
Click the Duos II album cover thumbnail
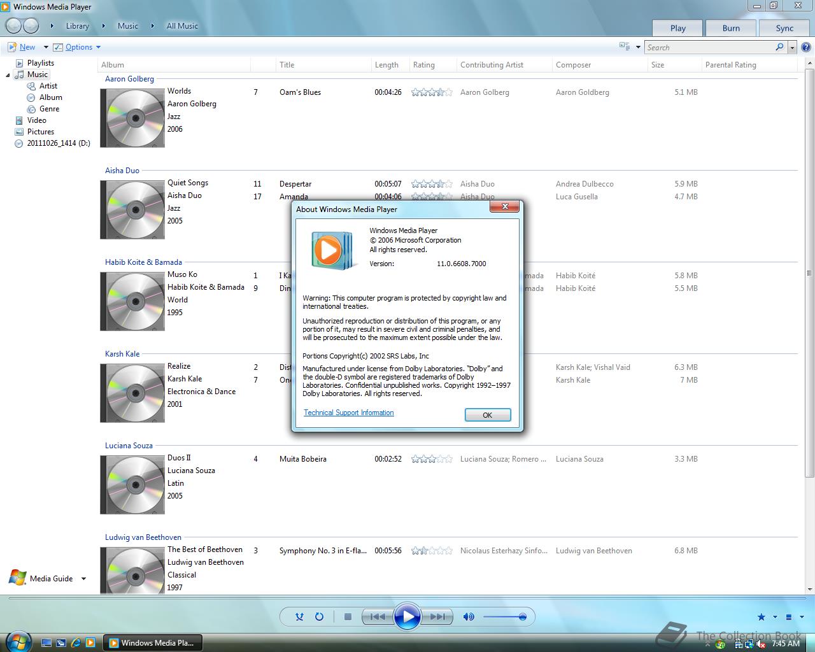(132, 485)
